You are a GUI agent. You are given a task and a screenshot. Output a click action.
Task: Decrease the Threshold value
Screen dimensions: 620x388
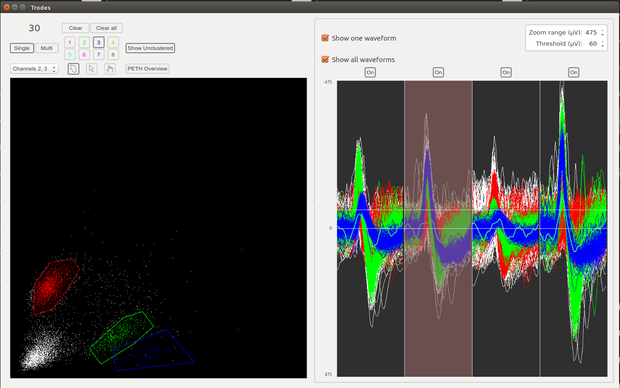pos(602,46)
